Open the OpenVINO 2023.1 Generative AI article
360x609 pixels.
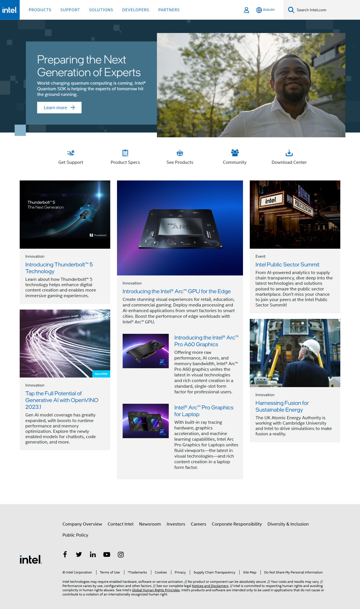62,400
